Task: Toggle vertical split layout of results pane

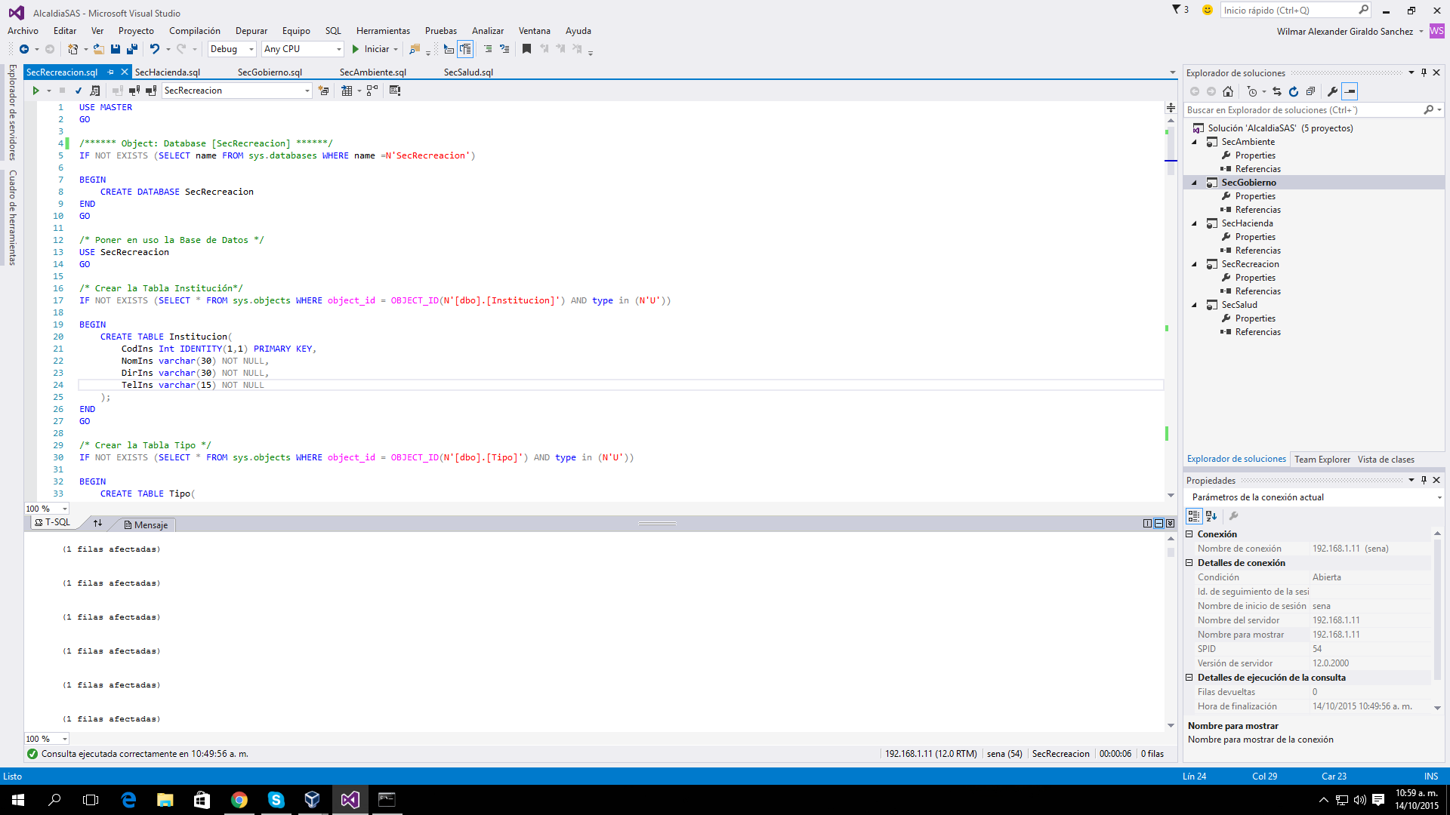Action: (1147, 524)
